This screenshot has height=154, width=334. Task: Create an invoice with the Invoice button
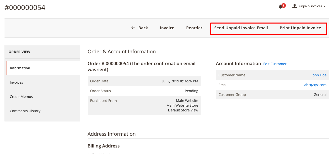(167, 28)
